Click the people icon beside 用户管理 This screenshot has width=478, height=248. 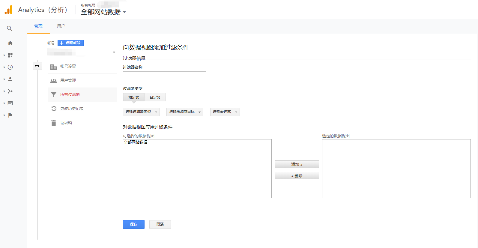click(x=53, y=81)
